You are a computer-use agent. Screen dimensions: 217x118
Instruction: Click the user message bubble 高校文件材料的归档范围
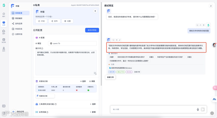click(x=199, y=31)
